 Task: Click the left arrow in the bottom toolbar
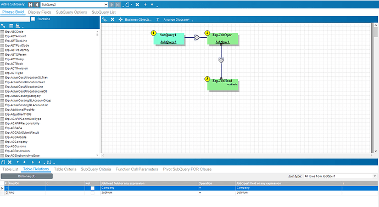[x=40, y=162]
